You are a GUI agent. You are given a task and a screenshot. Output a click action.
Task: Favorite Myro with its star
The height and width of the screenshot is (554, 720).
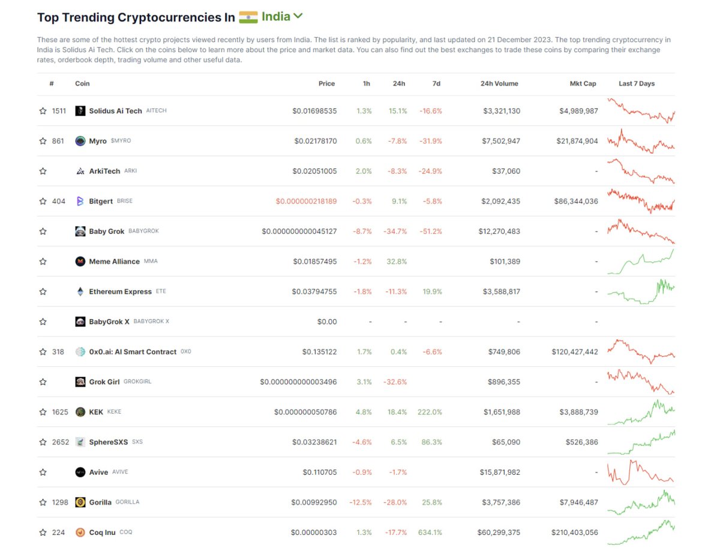43,141
